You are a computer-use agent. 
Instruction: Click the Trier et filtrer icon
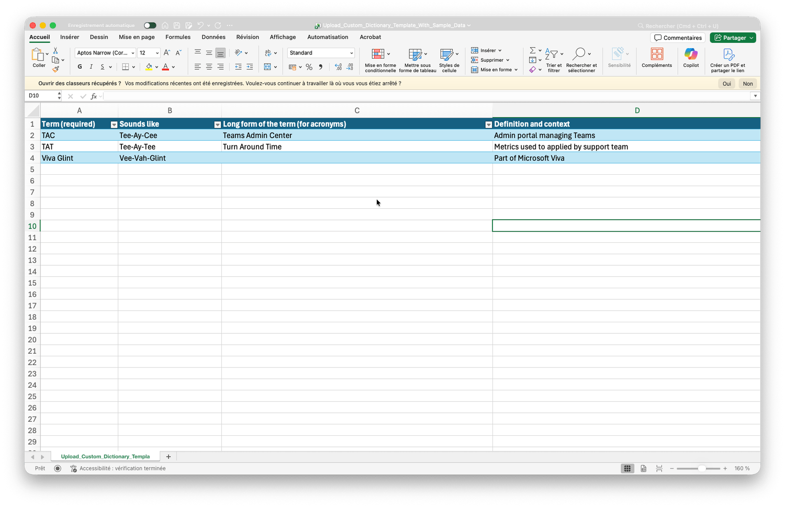pos(552,54)
